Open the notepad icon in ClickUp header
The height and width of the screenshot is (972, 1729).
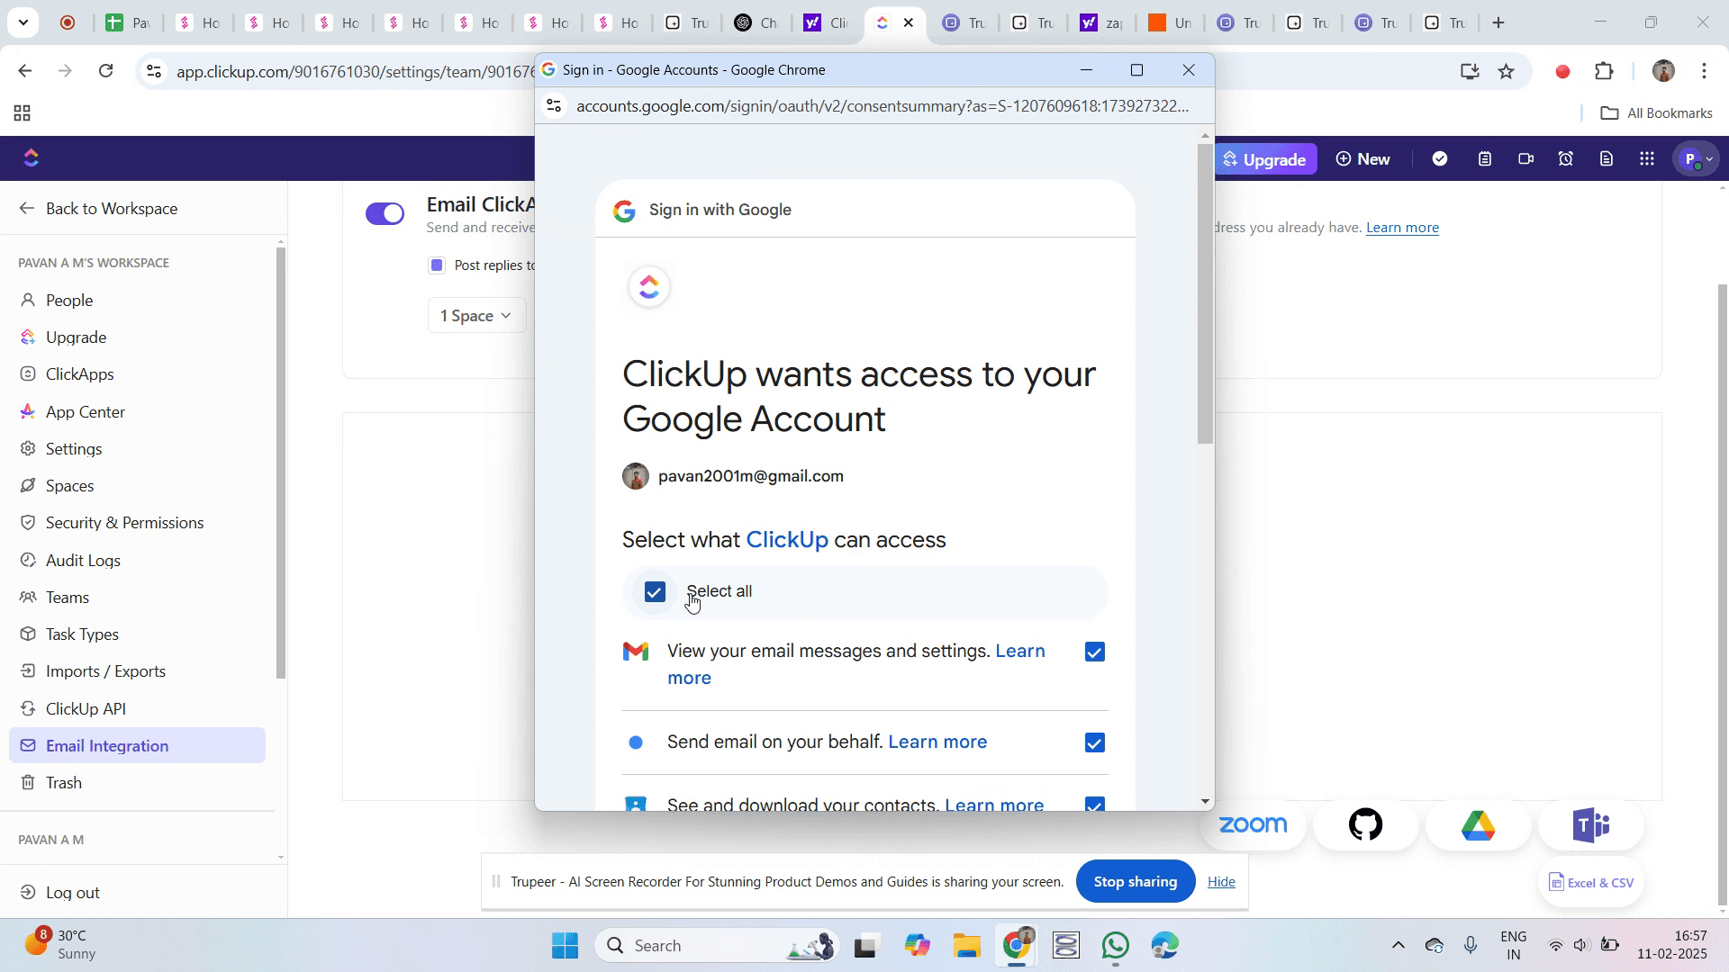point(1485,159)
